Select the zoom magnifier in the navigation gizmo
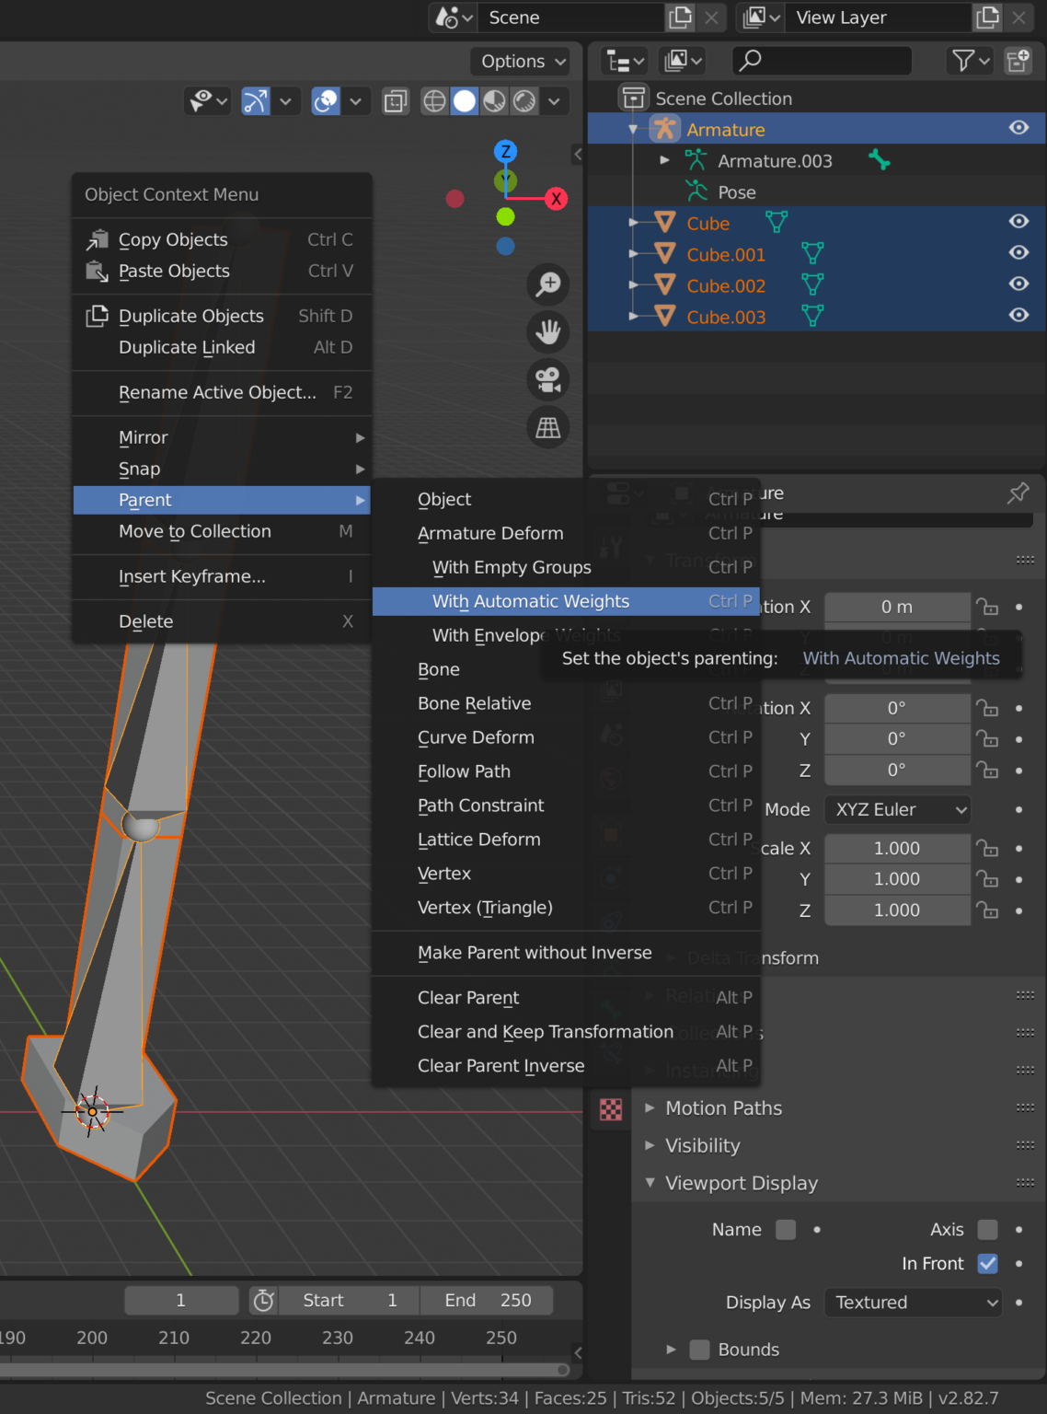Image resolution: width=1047 pixels, height=1414 pixels. (547, 285)
